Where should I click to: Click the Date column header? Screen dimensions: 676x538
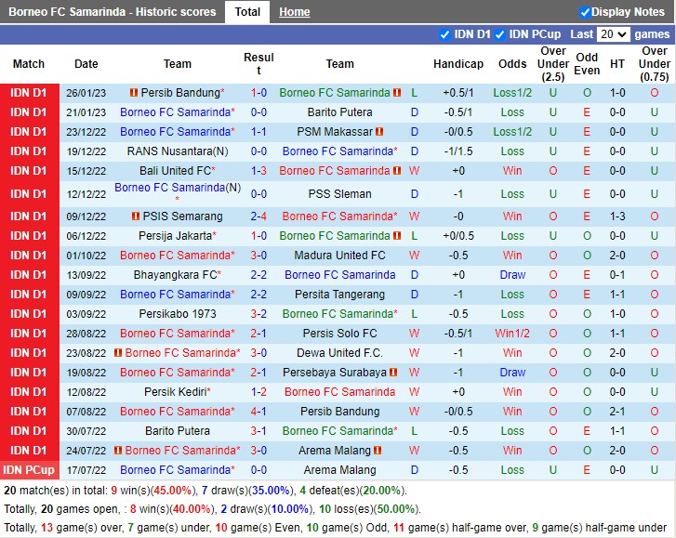(86, 64)
